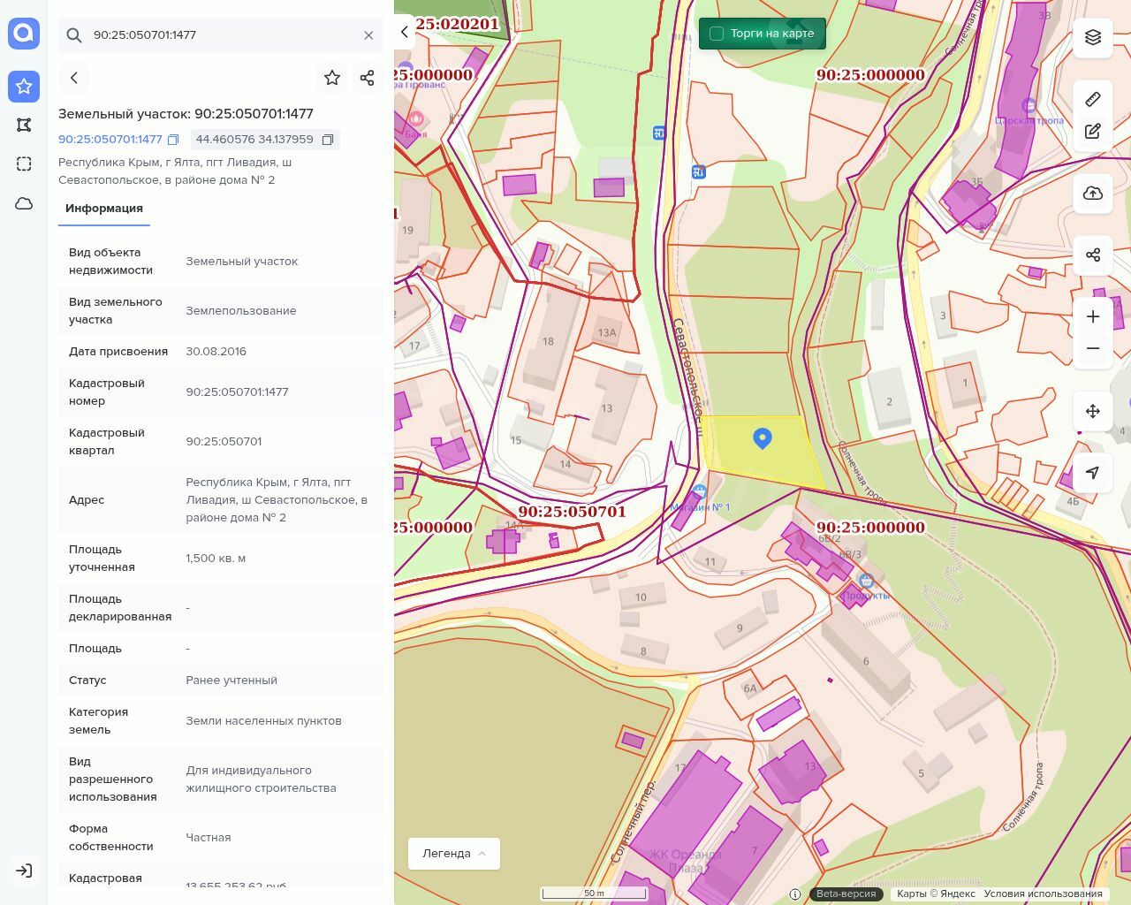This screenshot has height=905, width=1131.
Task: Share parcel via panel share icon
Action: 368,78
